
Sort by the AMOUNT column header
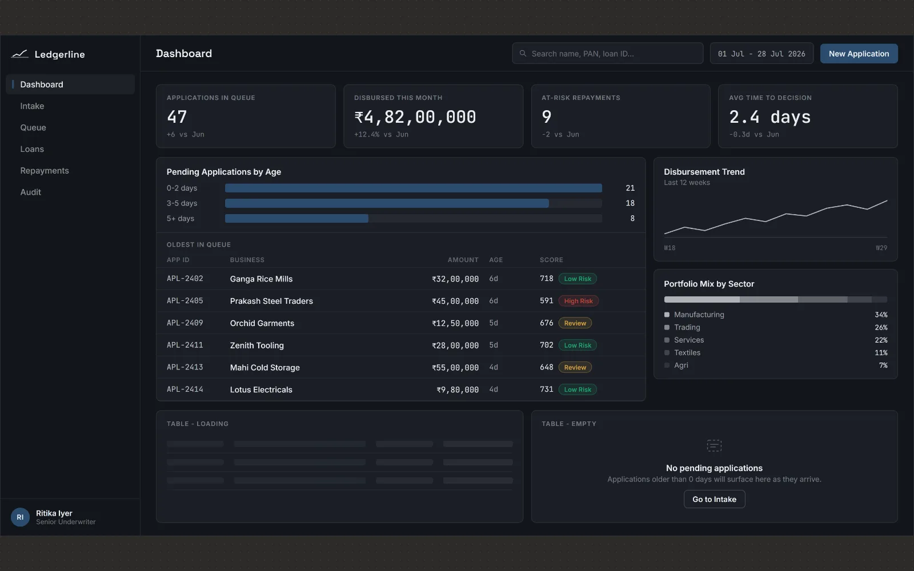(x=463, y=260)
